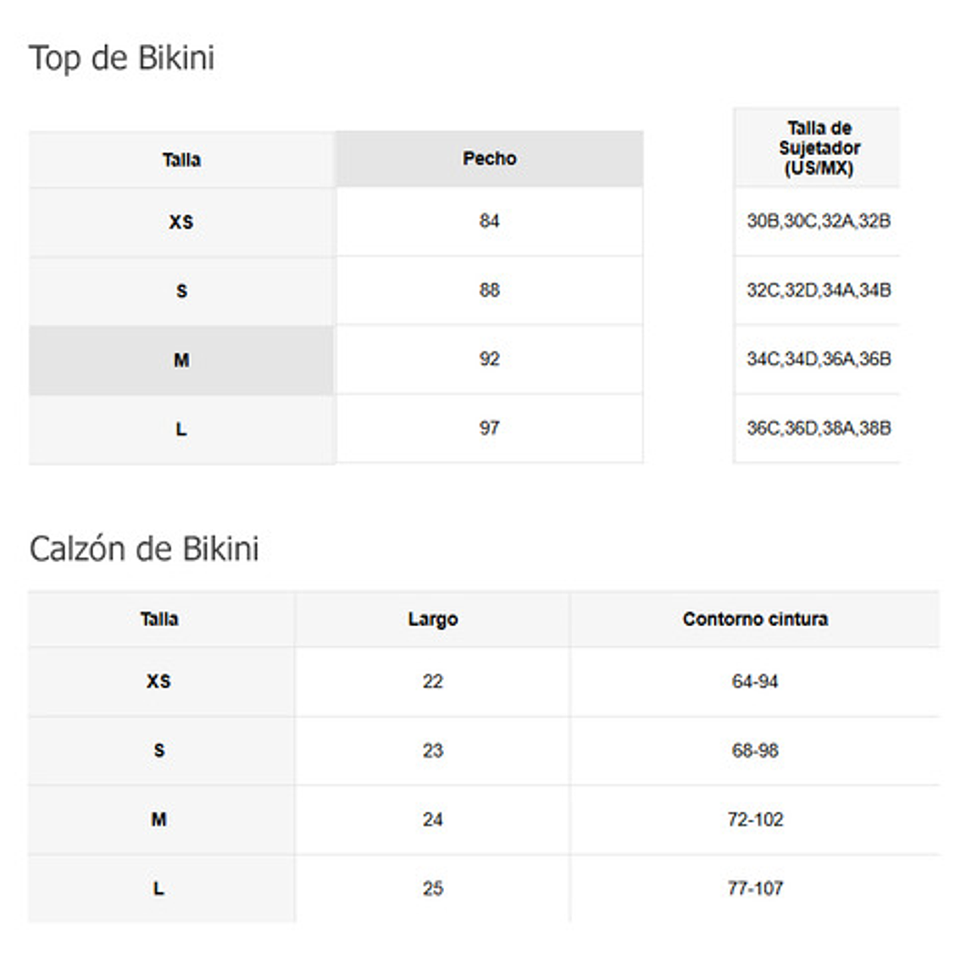Select bra sizes 30B,30C,32A,32B
This screenshot has height=966, width=966.
pos(819,221)
